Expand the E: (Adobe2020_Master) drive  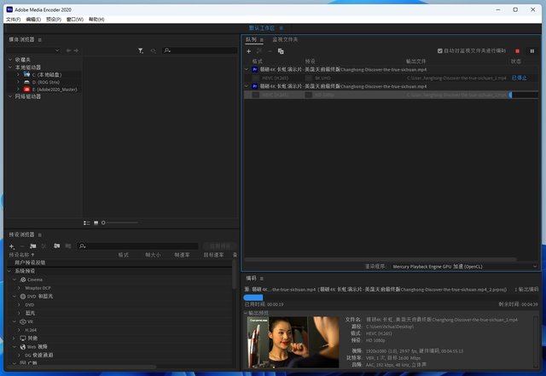point(18,90)
